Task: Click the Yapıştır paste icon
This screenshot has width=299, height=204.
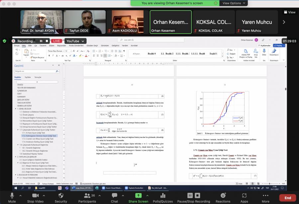Action: click(26, 51)
